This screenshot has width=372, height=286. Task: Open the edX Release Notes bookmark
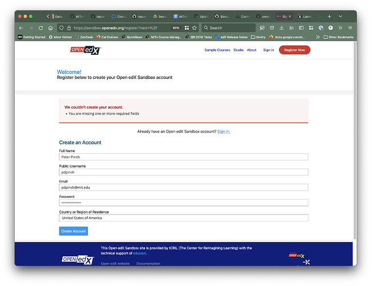tap(231, 37)
